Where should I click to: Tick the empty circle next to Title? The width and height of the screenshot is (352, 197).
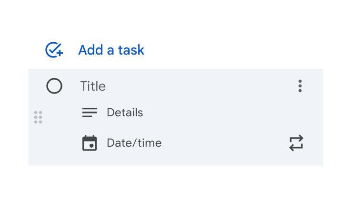tap(54, 86)
